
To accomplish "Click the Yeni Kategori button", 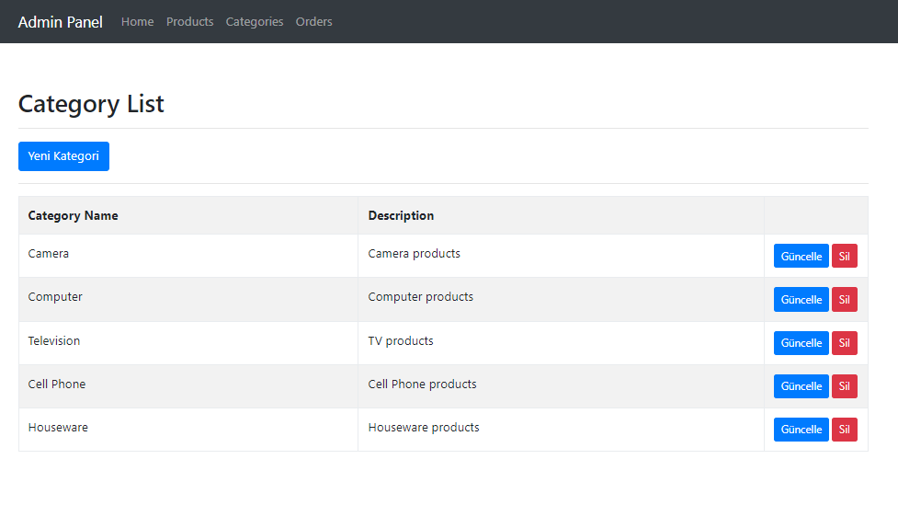I will coord(63,156).
